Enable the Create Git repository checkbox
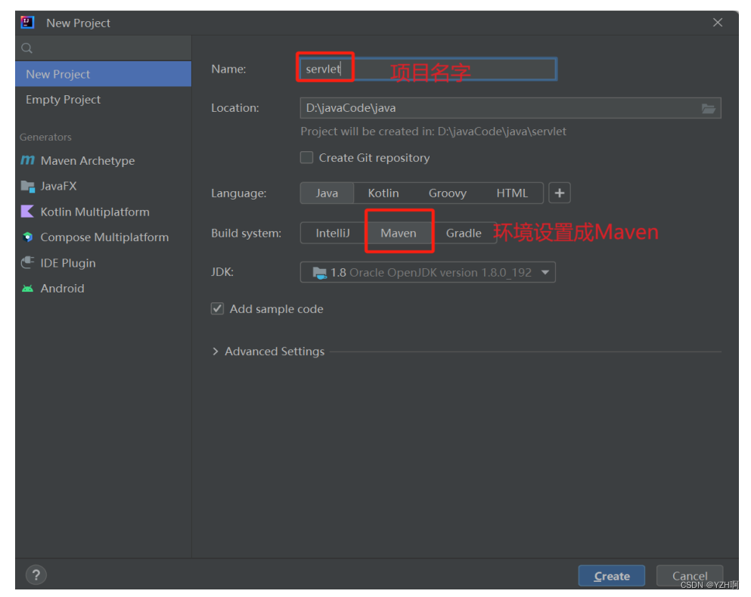This screenshot has width=751, height=597. pos(306,157)
